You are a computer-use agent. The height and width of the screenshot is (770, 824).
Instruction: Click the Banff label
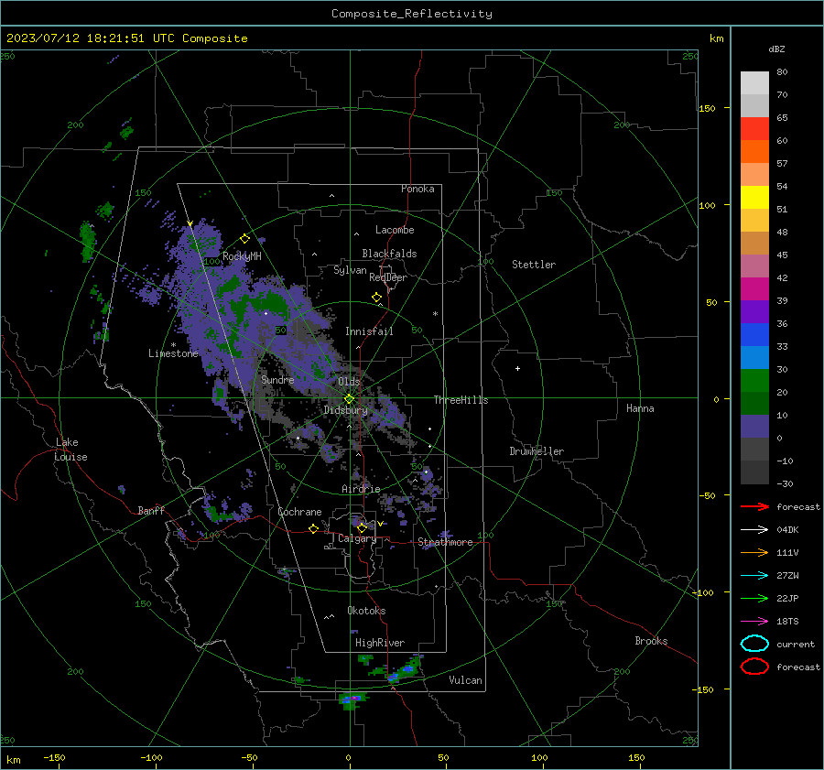click(x=151, y=510)
